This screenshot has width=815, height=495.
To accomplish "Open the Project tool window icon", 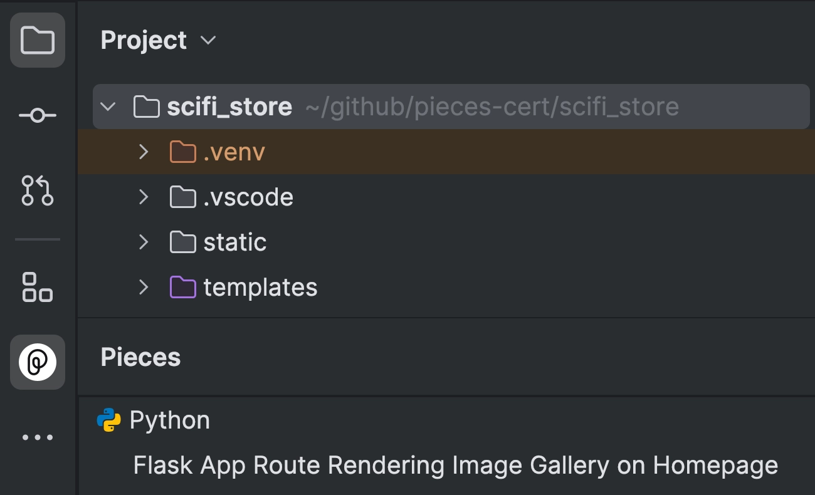I will click(x=37, y=41).
